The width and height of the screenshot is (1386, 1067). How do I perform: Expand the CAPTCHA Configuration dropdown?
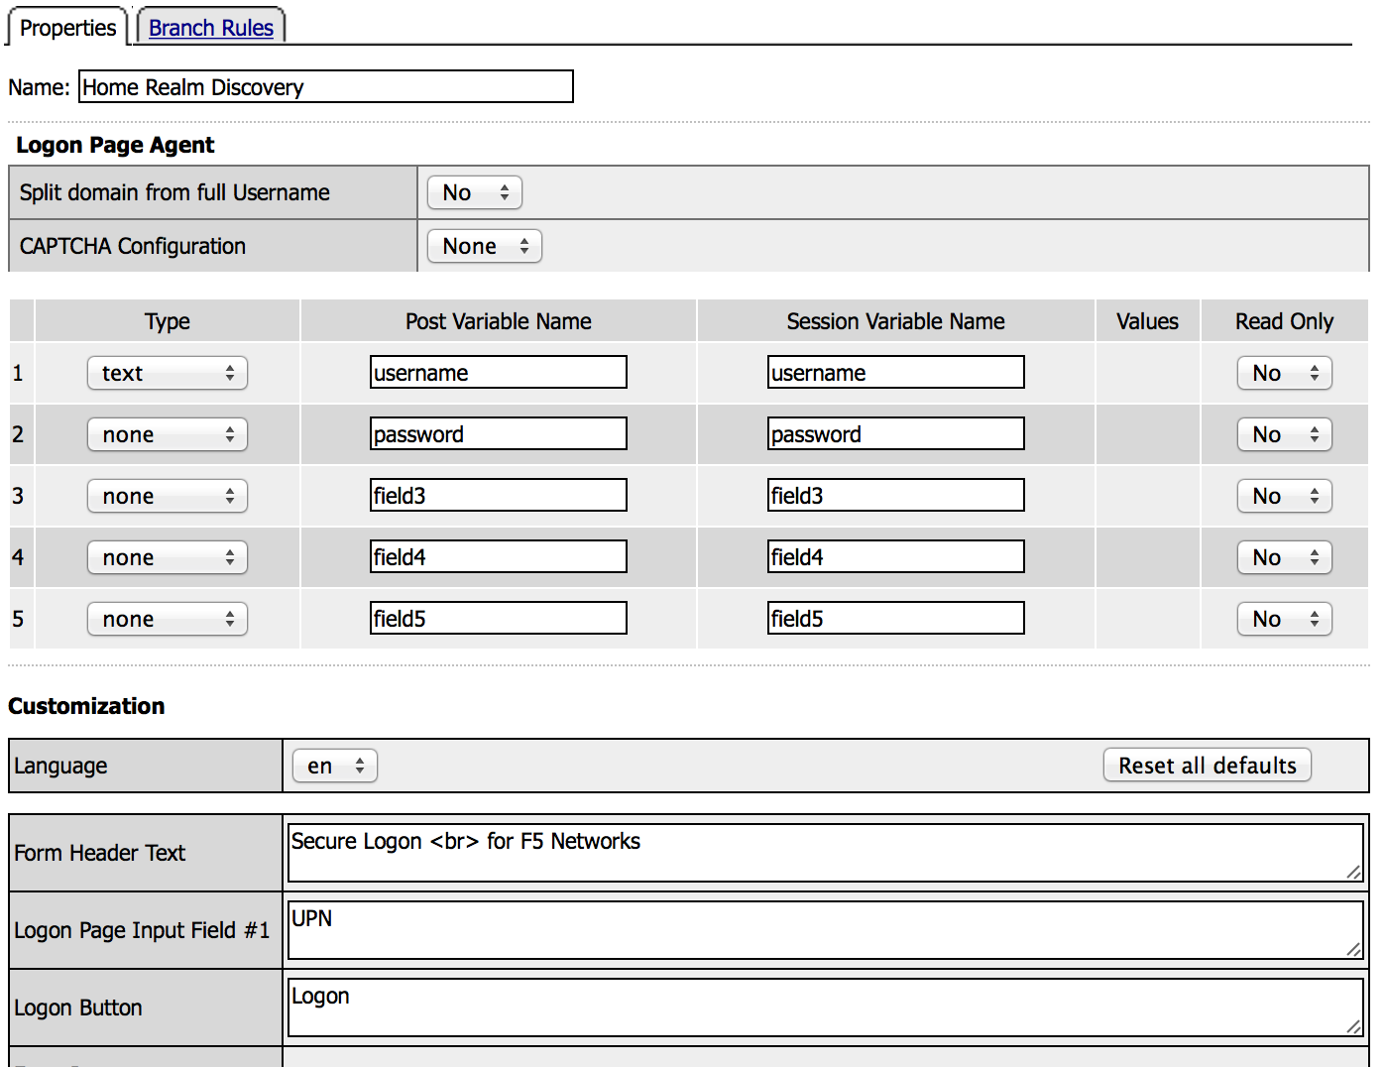point(484,246)
